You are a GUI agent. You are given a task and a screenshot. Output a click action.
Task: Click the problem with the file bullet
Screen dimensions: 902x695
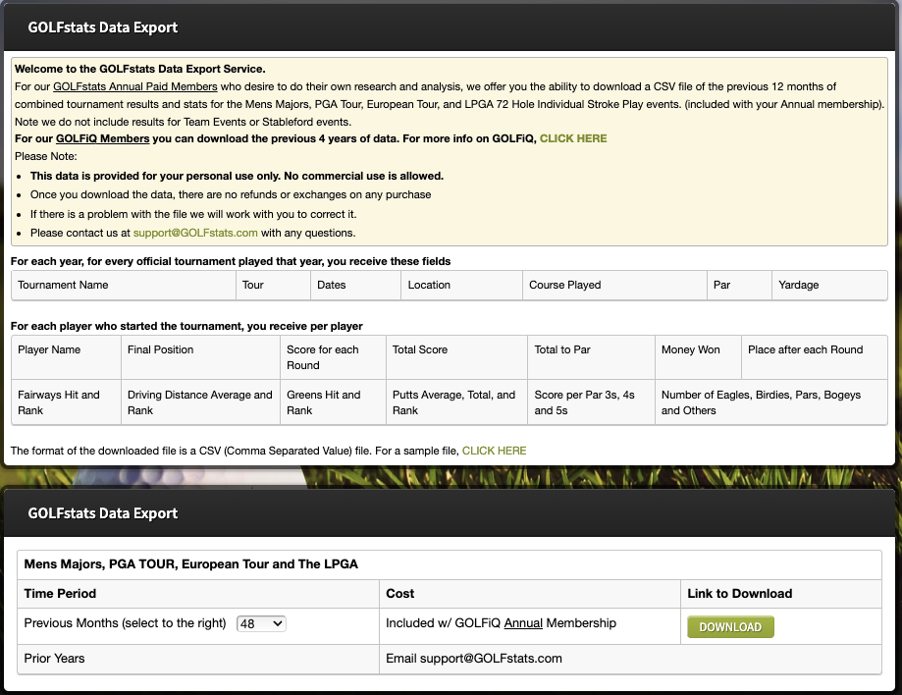(x=193, y=214)
